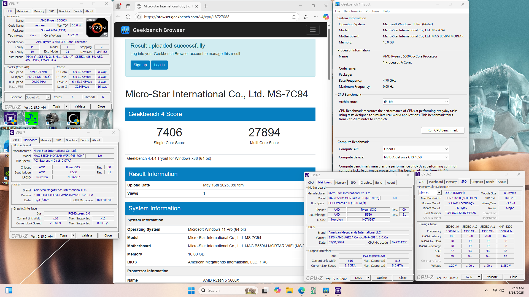Open Tools dropdown arrow in SPD CPU-Z window
Viewport: 529px width, 297px height.
pos(479,277)
